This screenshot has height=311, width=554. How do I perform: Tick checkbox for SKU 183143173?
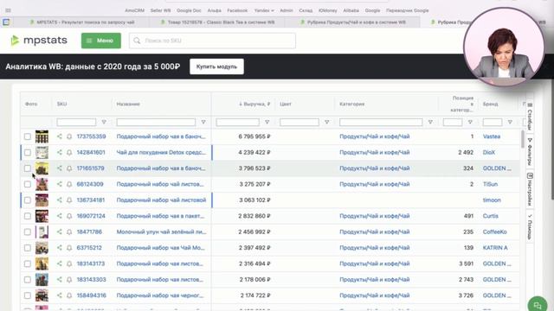tap(28, 263)
